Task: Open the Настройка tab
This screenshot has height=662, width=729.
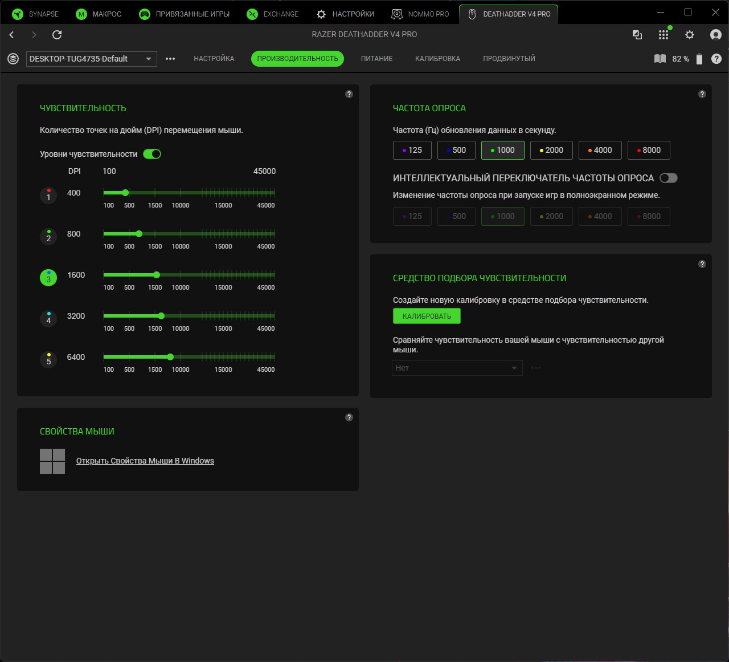Action: (214, 59)
